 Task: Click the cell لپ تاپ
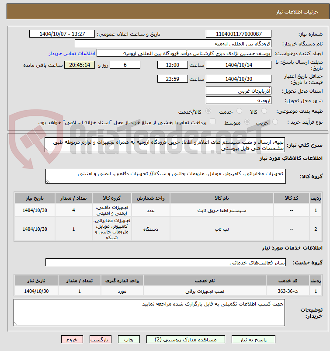point(222,229)
